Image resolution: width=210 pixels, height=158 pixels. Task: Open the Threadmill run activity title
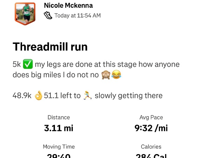50,47
